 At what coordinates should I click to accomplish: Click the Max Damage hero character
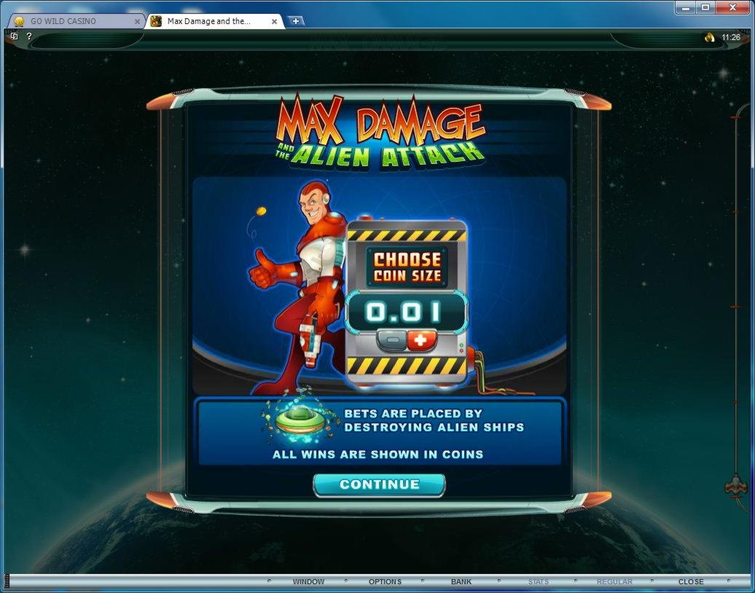(302, 284)
